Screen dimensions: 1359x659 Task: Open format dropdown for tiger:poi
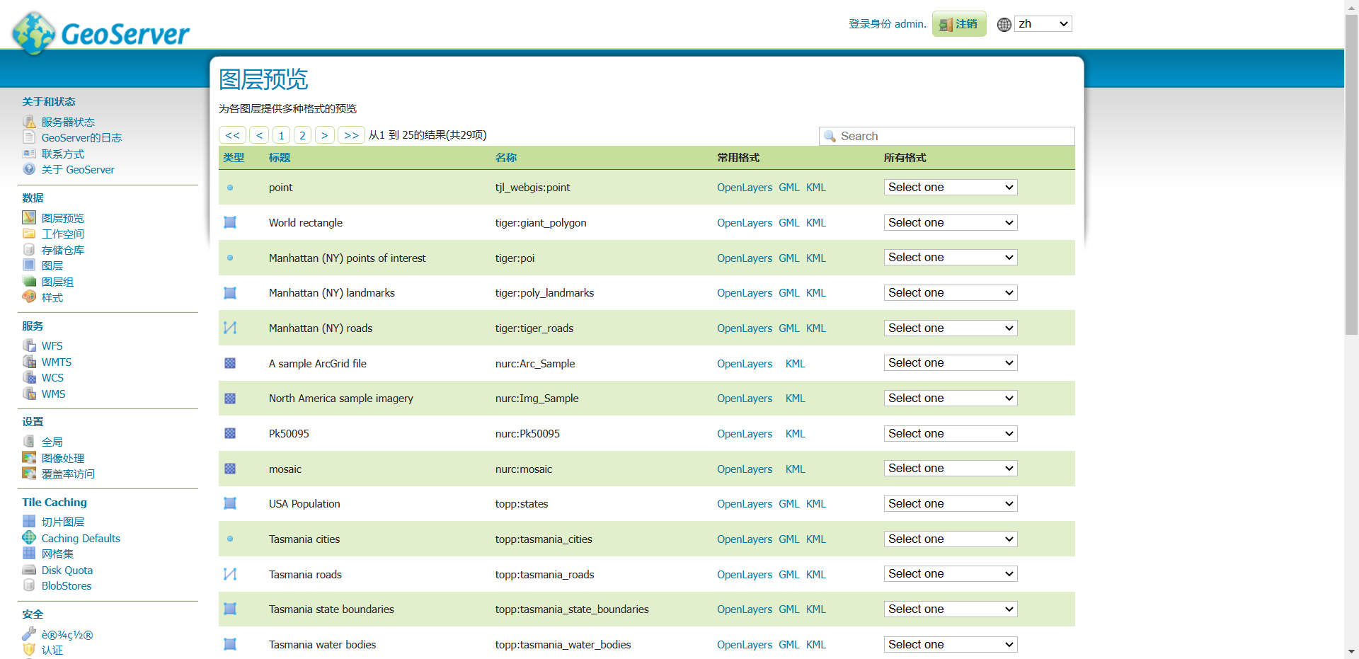pyautogui.click(x=951, y=258)
